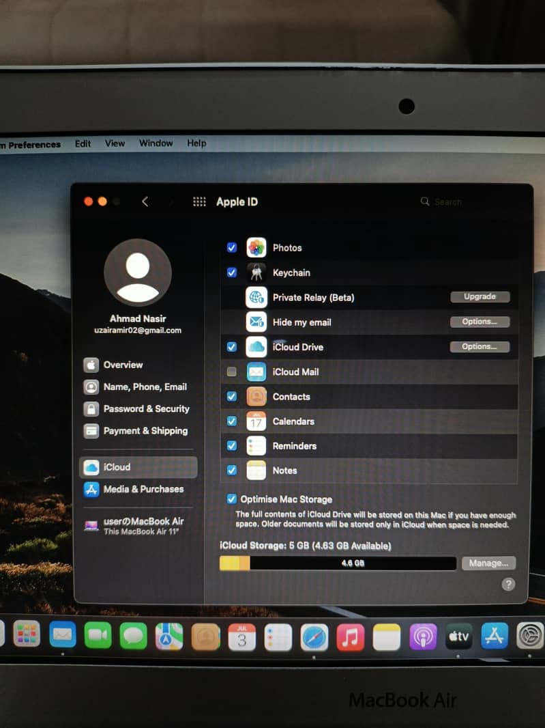Viewport: 545px width, 728px height.
Task: Click the iCloud Drive cloud icon
Action: pyautogui.click(x=256, y=347)
